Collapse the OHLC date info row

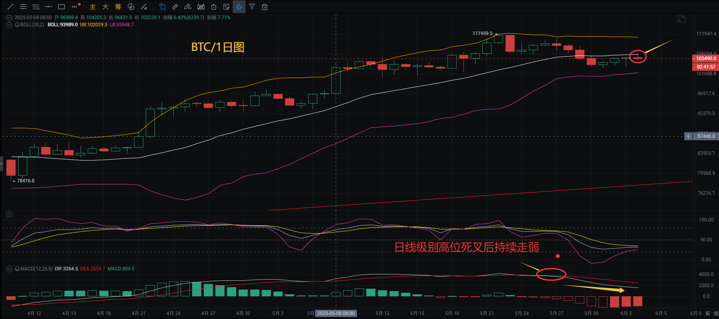[x=9, y=18]
